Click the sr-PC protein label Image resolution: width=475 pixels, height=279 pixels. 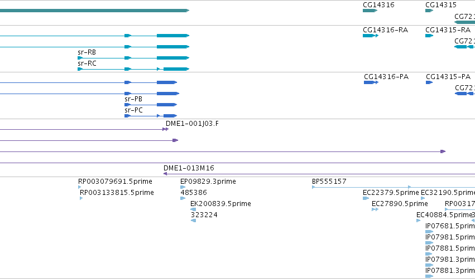pyautogui.click(x=133, y=110)
